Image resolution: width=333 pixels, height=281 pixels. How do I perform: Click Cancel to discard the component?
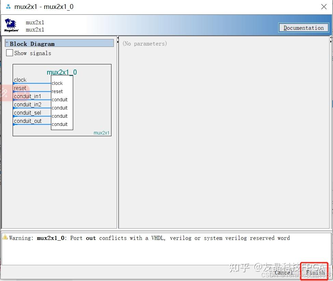[x=284, y=272]
